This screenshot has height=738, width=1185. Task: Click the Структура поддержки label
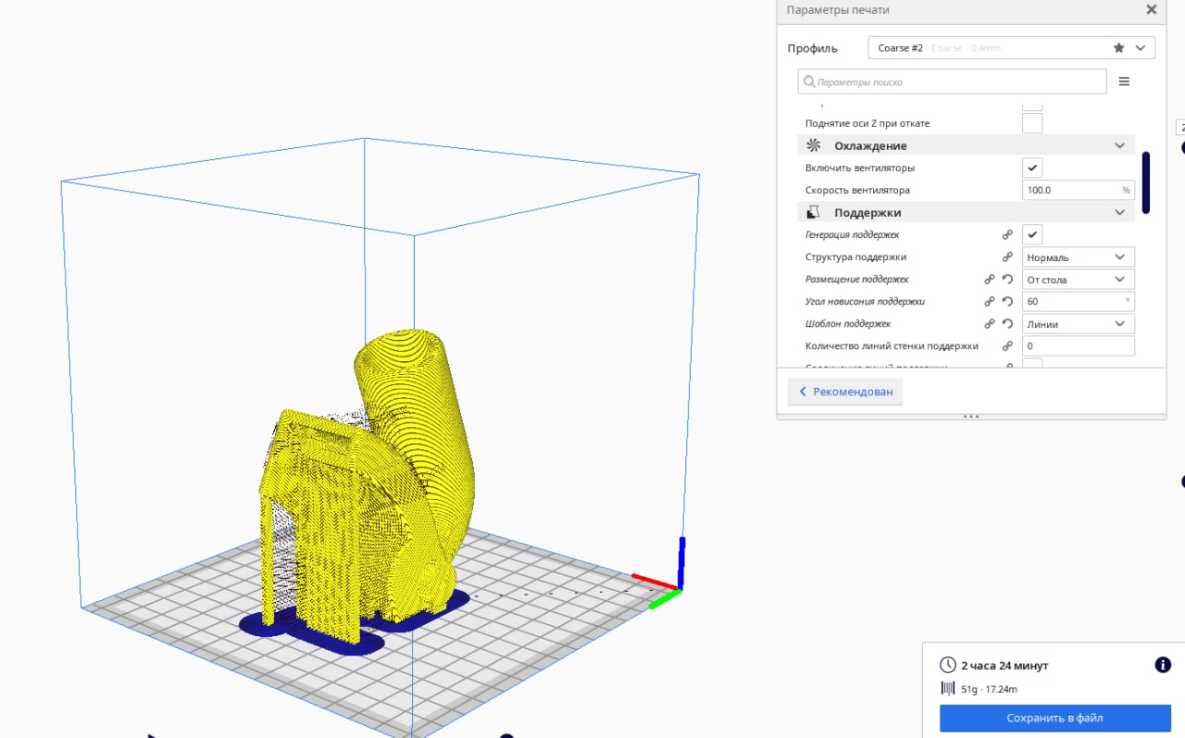(x=855, y=256)
